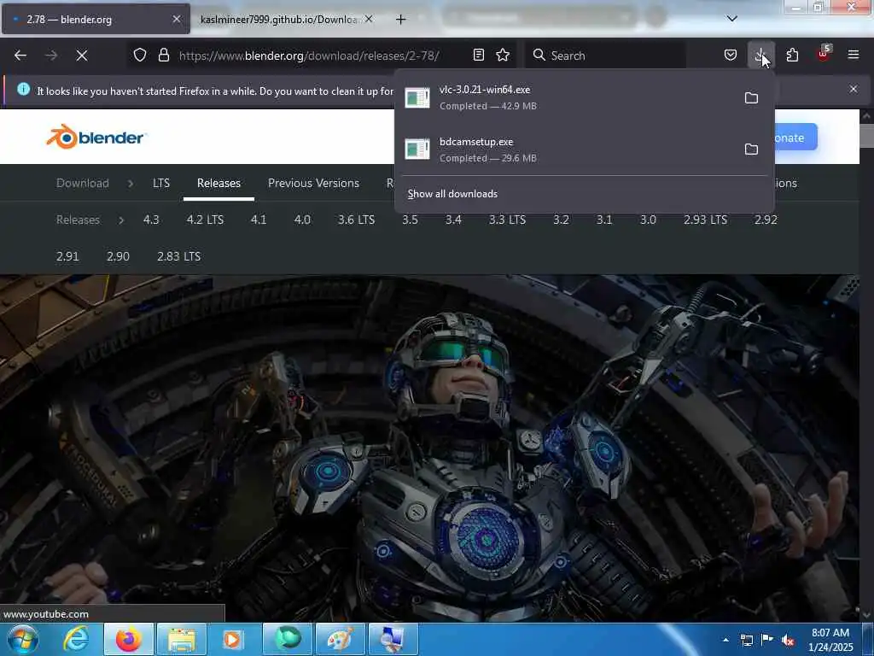The height and width of the screenshot is (656, 874).
Task: Go back to the previous page
Action: (x=20, y=56)
